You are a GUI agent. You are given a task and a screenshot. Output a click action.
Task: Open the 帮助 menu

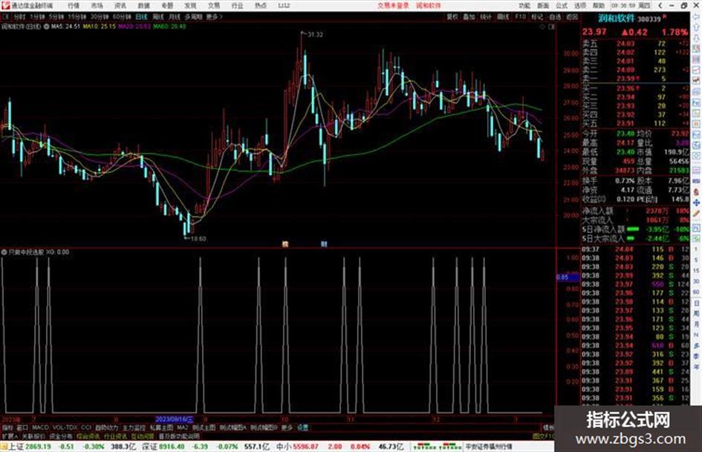point(598,6)
